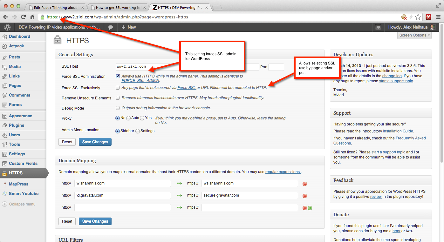Click the browser Forward arrow
The height and width of the screenshot is (242, 444).
click(x=14, y=17)
